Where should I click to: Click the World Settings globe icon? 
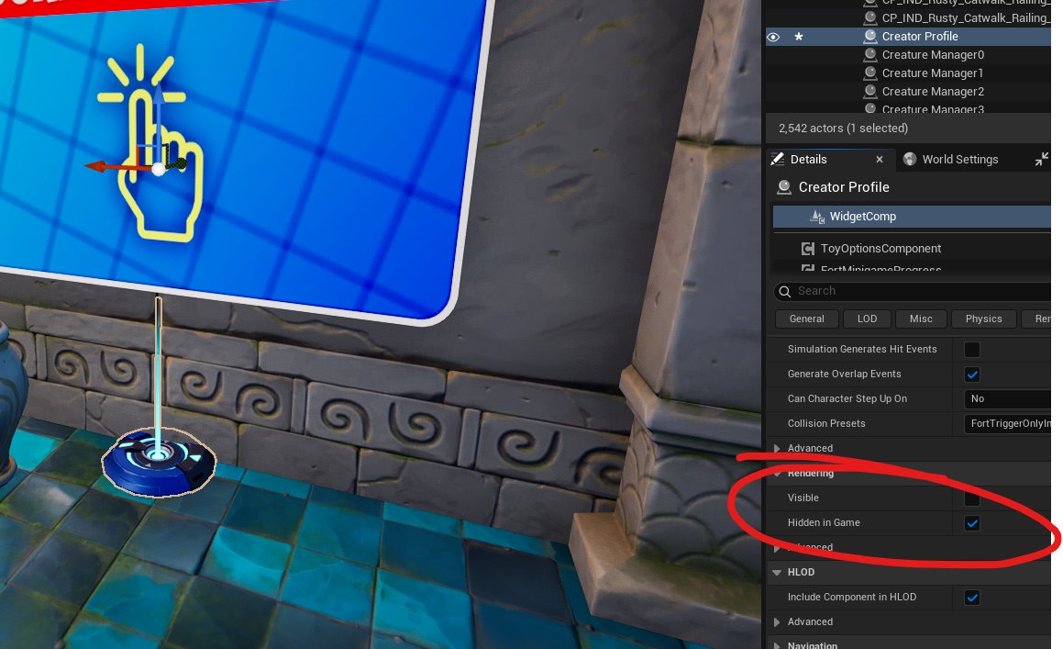click(x=910, y=159)
